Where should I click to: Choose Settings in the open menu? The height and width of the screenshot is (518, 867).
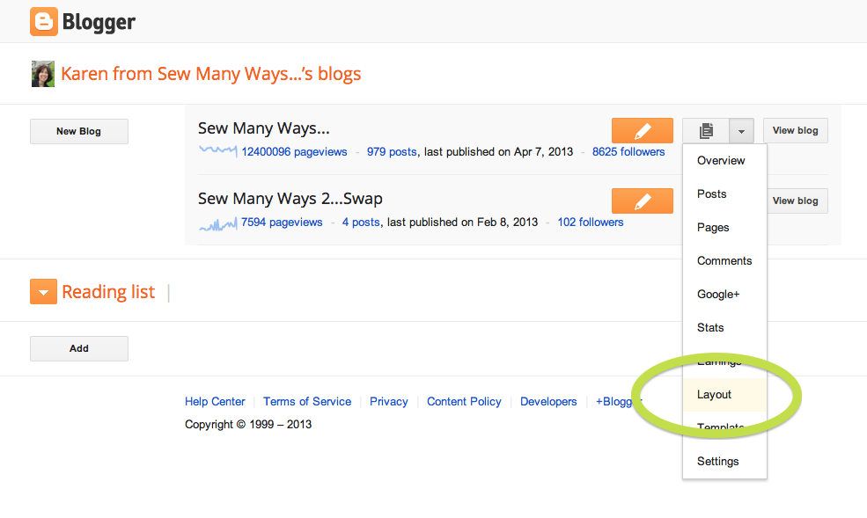coord(718,461)
